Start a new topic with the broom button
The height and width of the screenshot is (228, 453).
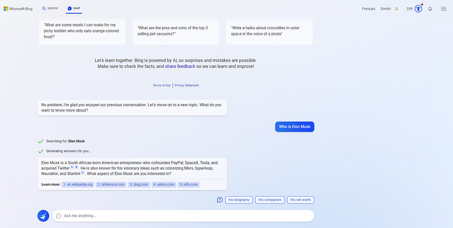[43, 216]
